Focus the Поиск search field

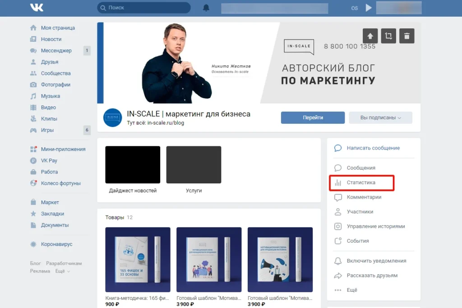tap(144, 8)
